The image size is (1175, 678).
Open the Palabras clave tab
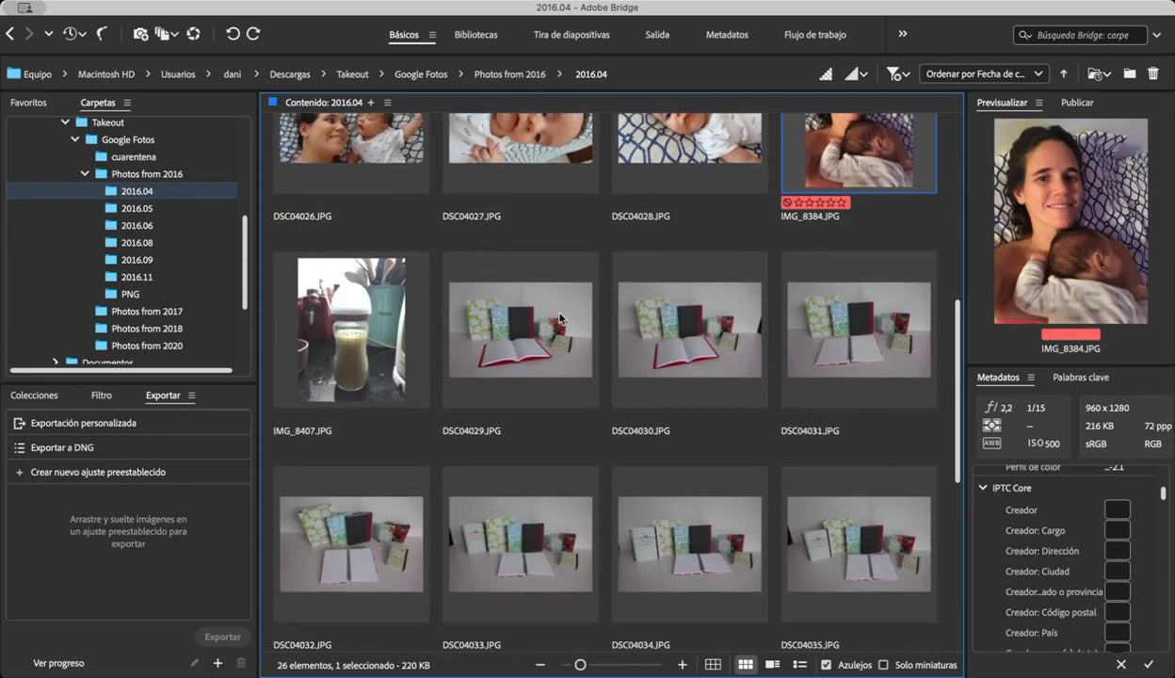point(1080,378)
